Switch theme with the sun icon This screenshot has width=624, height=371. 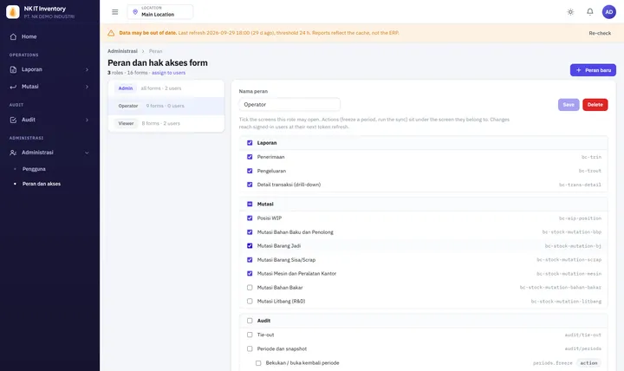point(570,12)
